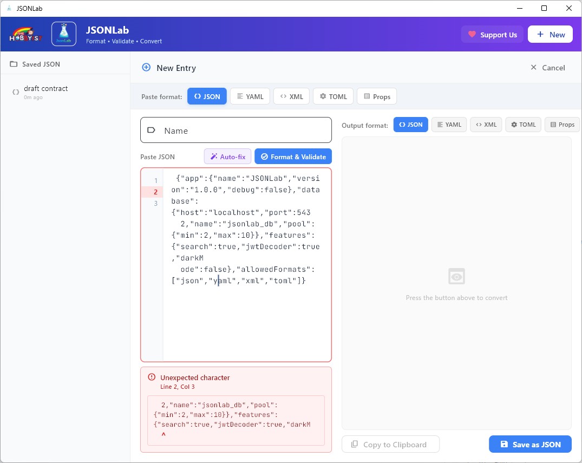Image resolution: width=582 pixels, height=463 pixels.
Task: Focus the Name input field
Action: [x=244, y=131]
